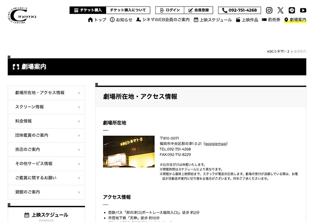Click the 劇場案内 header banner icon
The width and height of the screenshot is (314, 222).
pos(16,67)
